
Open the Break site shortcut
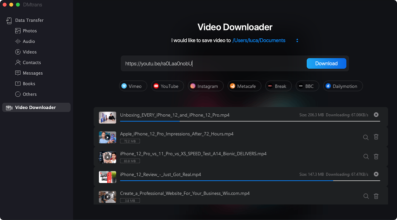tap(278, 86)
